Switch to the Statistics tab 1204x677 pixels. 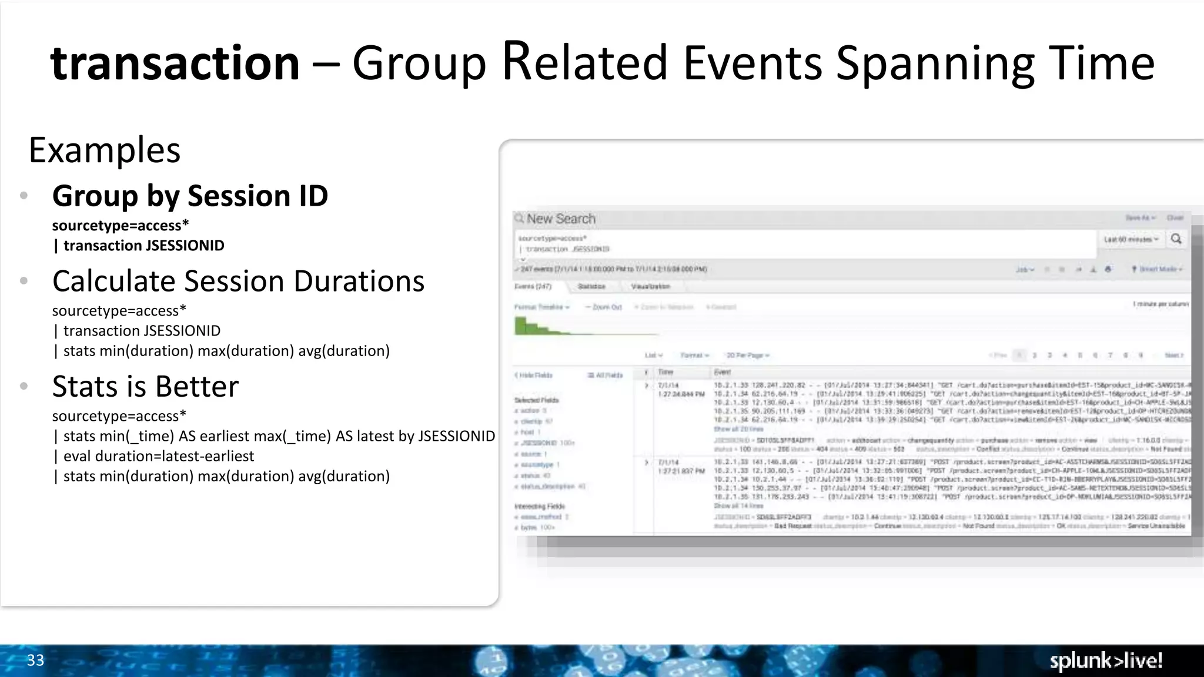pos(591,286)
